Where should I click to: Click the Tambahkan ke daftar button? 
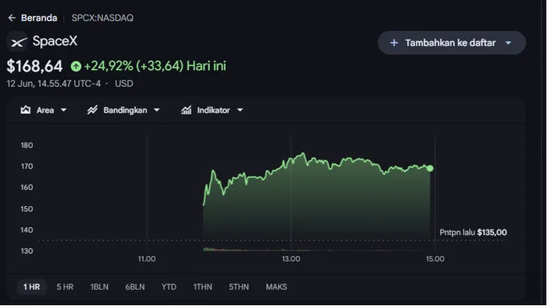452,43
